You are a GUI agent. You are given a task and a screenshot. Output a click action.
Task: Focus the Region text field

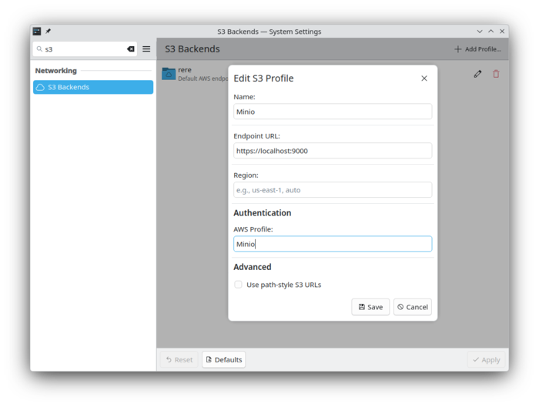[333, 190]
